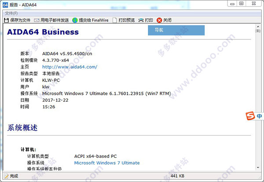Click the 检测模块 label
Image resolution: width=264 pixels, height=182 pixels.
[x=29, y=60]
